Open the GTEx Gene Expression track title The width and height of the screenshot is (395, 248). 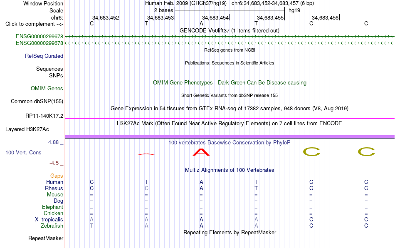click(x=230, y=108)
